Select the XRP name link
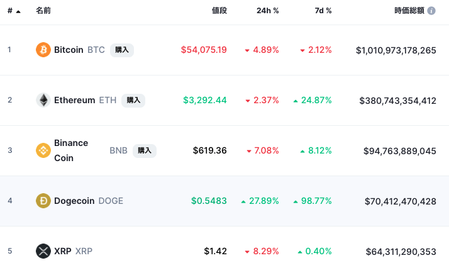 click(62, 251)
